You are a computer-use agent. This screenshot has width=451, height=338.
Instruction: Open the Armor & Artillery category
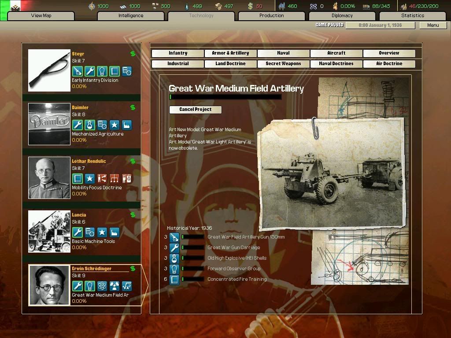[230, 53]
